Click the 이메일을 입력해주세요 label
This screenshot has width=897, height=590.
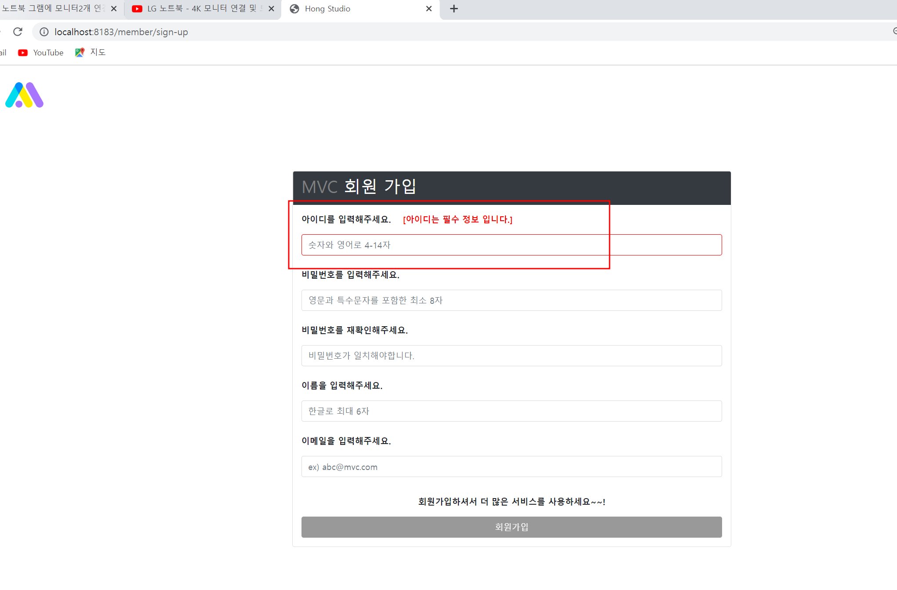[x=346, y=441]
